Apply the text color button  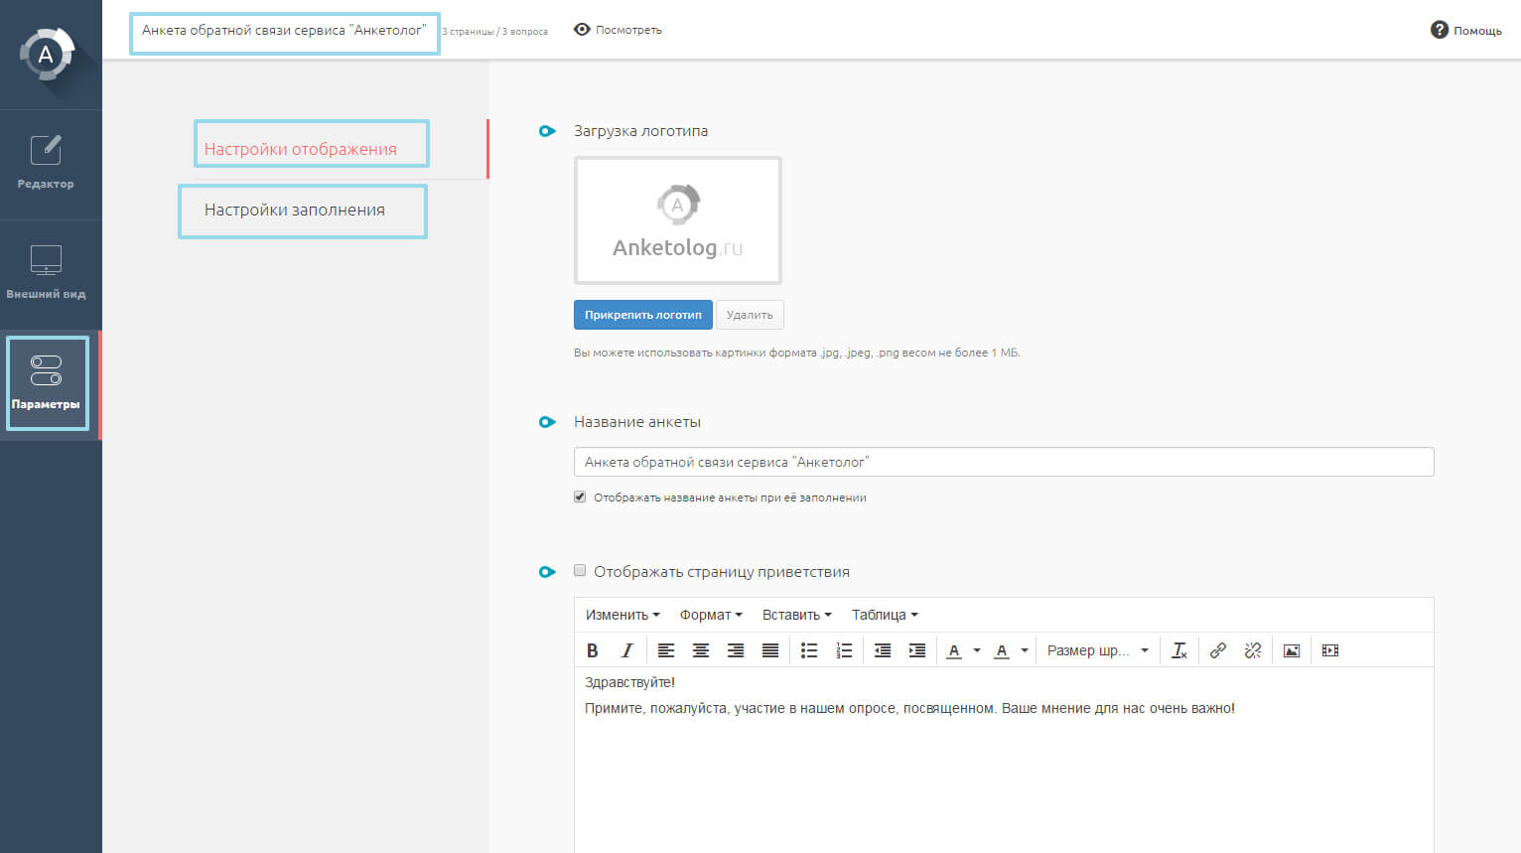(954, 650)
